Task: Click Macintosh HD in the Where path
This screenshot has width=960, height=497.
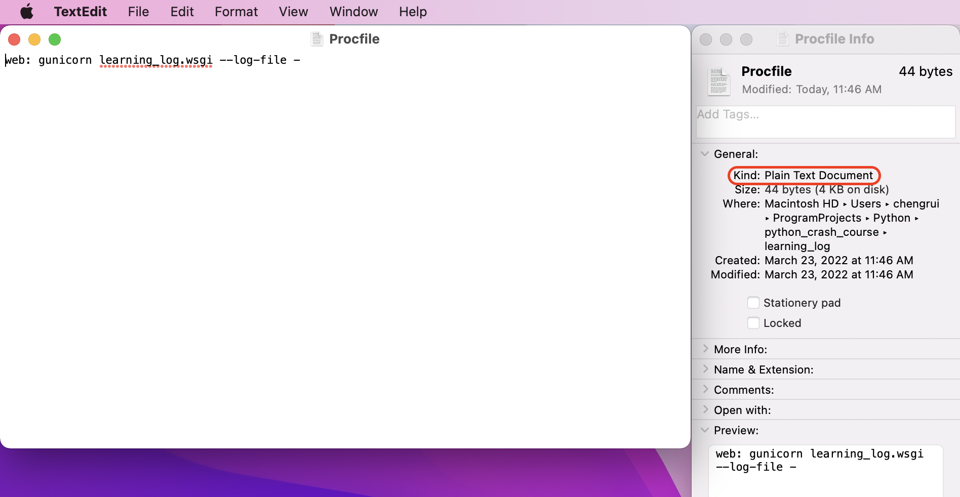Action: coord(802,203)
